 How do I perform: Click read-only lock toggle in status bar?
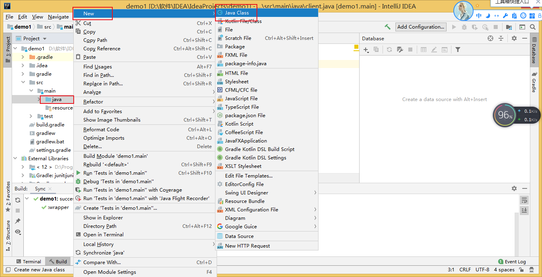coord(522,270)
